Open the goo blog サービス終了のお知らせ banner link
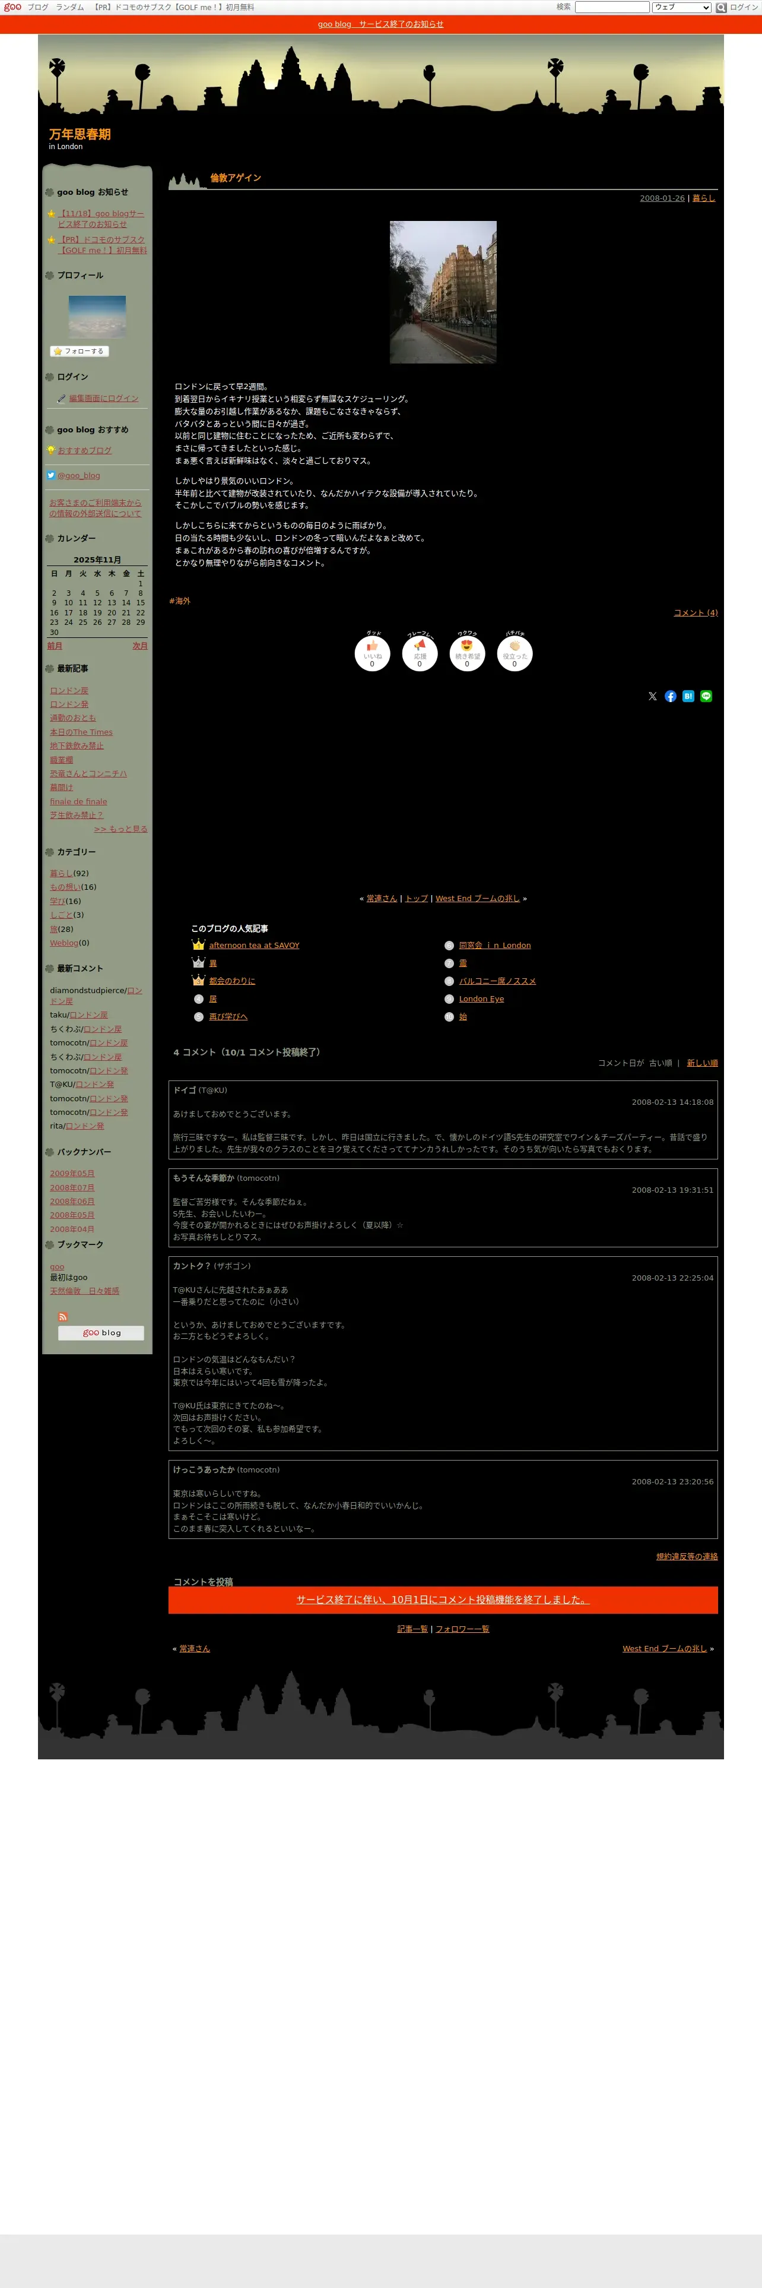This screenshot has width=762, height=2288. click(x=380, y=24)
